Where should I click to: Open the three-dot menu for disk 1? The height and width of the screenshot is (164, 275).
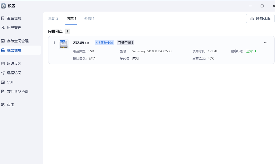[266, 43]
